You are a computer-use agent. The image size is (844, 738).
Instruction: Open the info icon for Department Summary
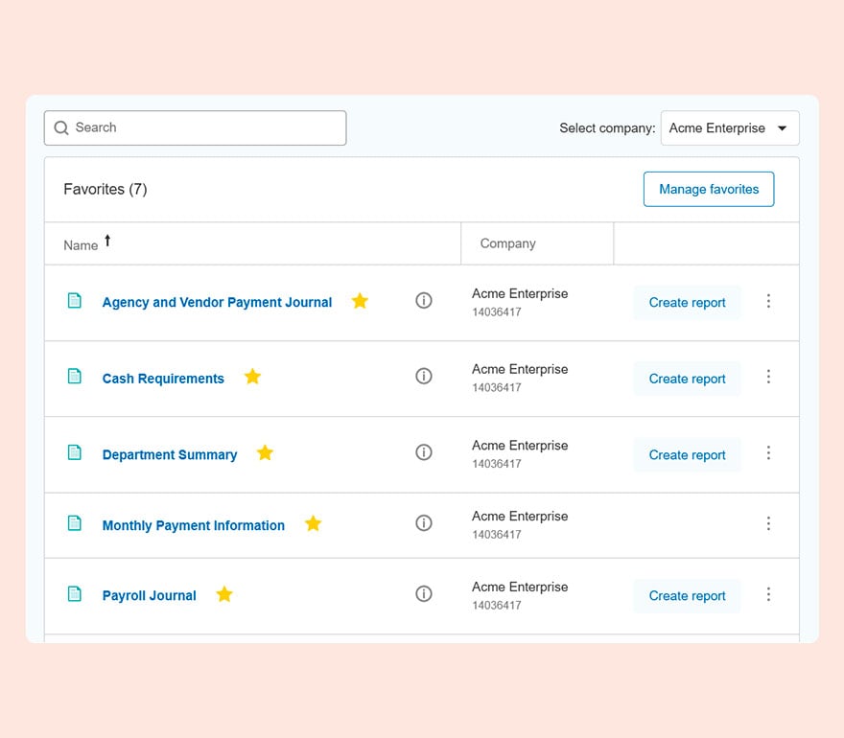point(424,452)
